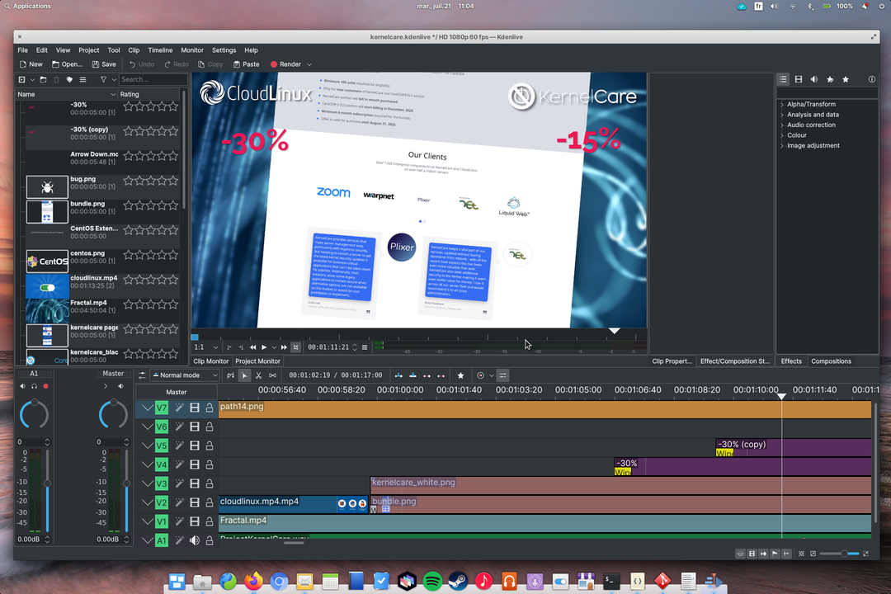Click the info icon in Effects panel
This screenshot has width=891, height=594.
tap(872, 79)
